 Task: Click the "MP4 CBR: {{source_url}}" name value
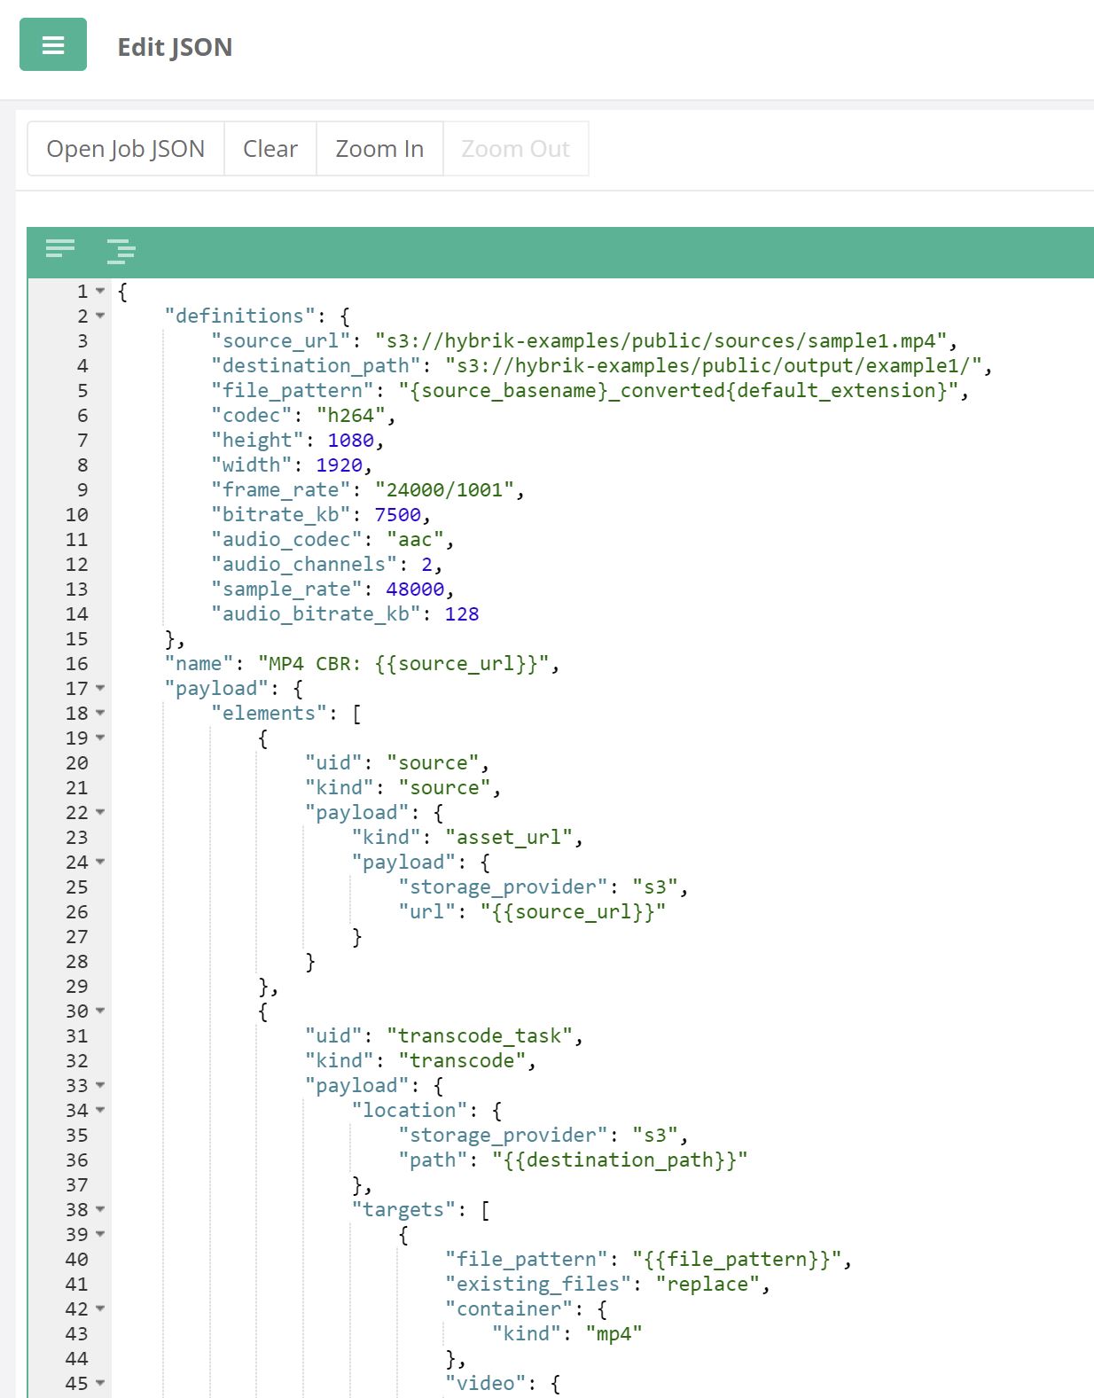tap(402, 664)
